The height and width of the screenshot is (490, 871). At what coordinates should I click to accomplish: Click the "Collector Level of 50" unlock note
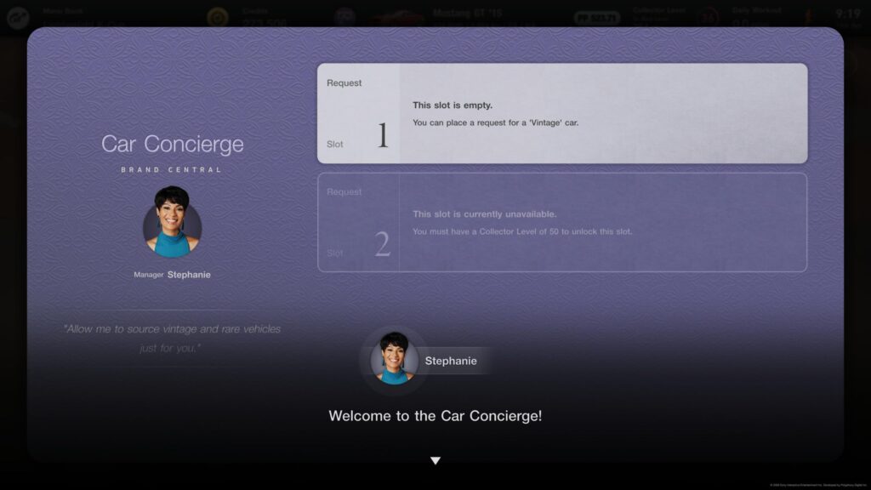(x=522, y=231)
